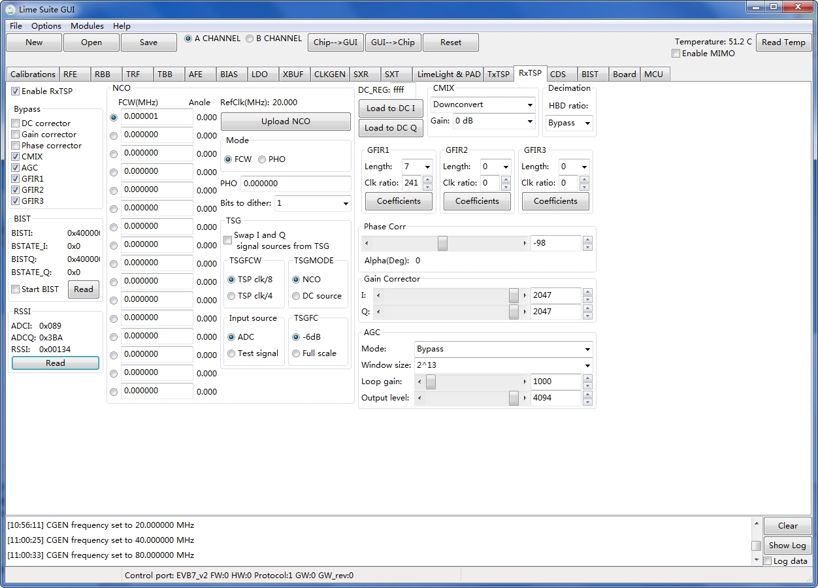Open the CMIX Downconvert dropdown
Viewport: 818px width, 588px height.
click(x=483, y=105)
